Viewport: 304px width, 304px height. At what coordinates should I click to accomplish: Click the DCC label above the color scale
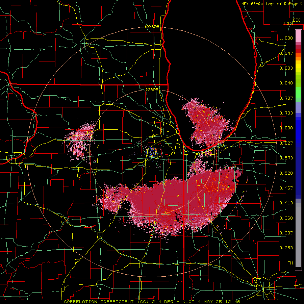[x=297, y=20]
